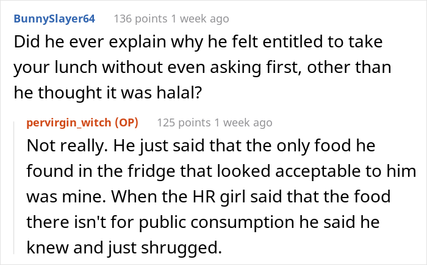Open BunnySlayer64's 1 week ago timestamp
Viewport: 427px width, 265px height.
click(x=200, y=19)
